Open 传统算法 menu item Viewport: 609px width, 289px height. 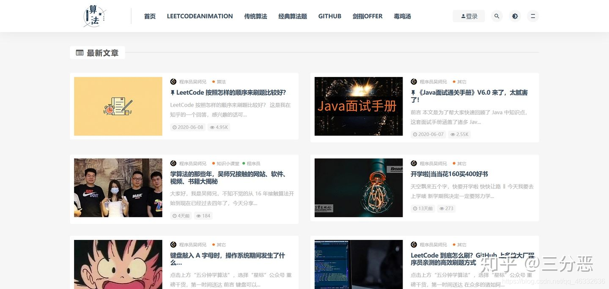pyautogui.click(x=255, y=16)
